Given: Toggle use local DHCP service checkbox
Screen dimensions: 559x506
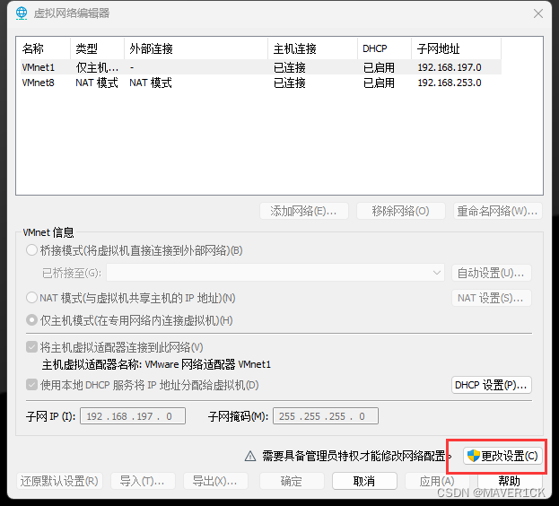Looking at the screenshot, I should coord(31,385).
